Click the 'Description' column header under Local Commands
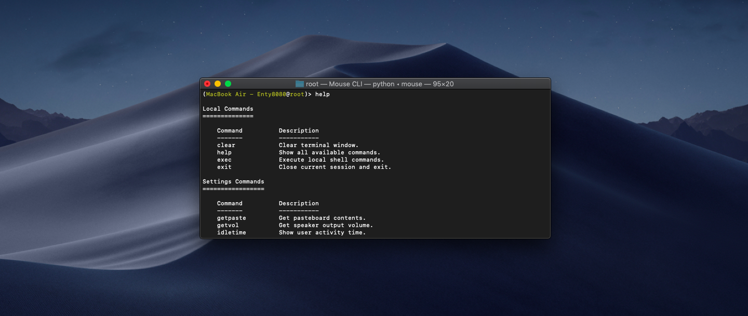Viewport: 748px width, 316px height. click(299, 130)
